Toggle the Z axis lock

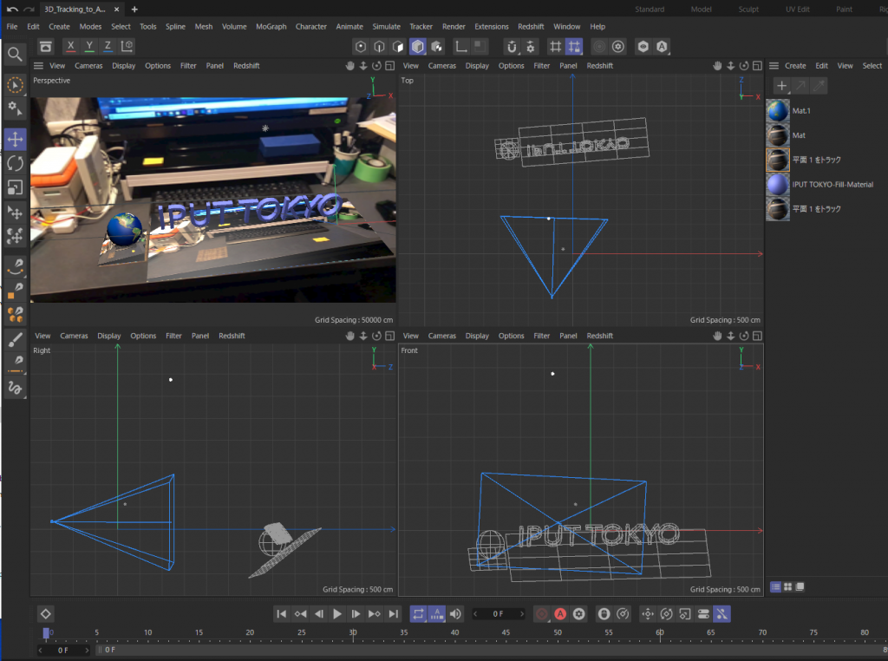108,46
